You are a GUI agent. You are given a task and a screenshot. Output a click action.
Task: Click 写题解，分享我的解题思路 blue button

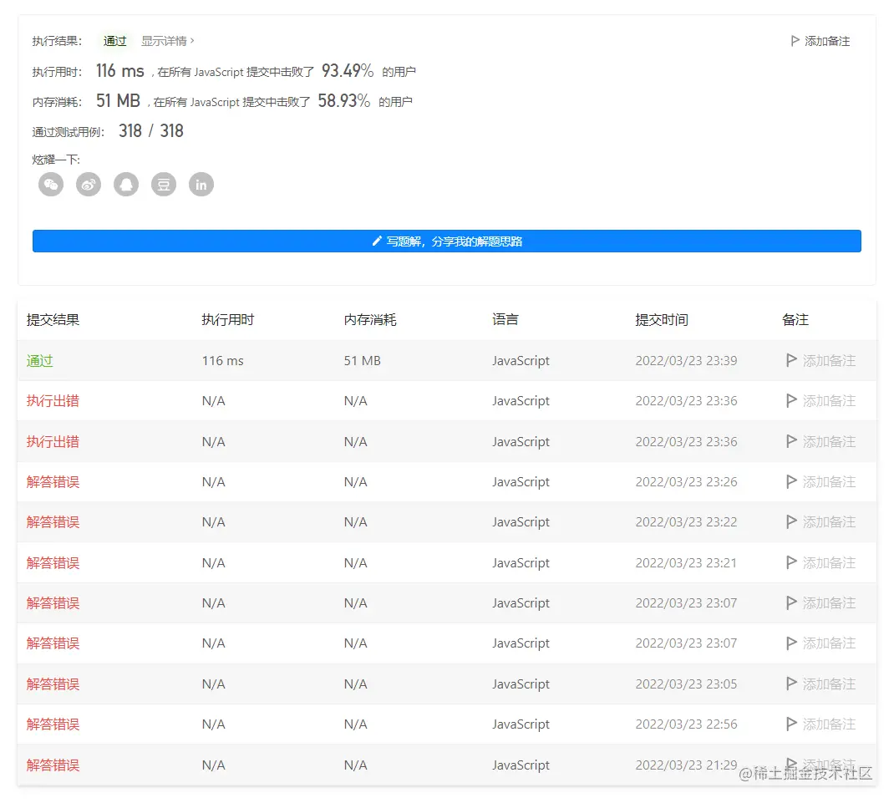(447, 241)
